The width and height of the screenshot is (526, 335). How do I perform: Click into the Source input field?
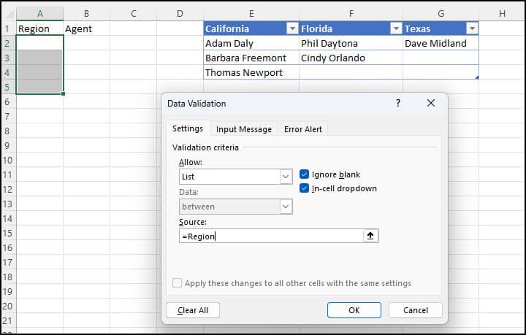click(271, 236)
